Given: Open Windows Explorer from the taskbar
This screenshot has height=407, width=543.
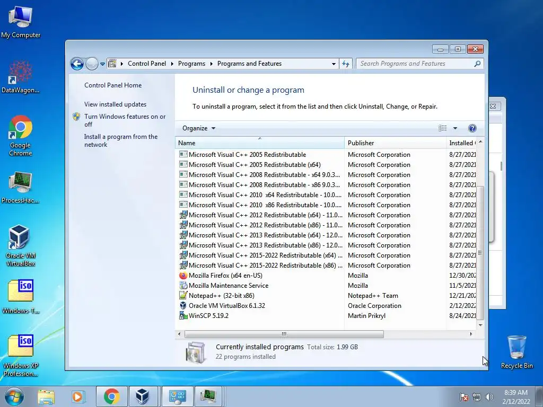Looking at the screenshot, I should click(x=46, y=397).
